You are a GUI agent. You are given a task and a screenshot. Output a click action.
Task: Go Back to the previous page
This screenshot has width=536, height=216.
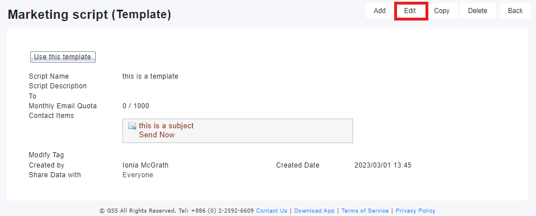(x=515, y=11)
